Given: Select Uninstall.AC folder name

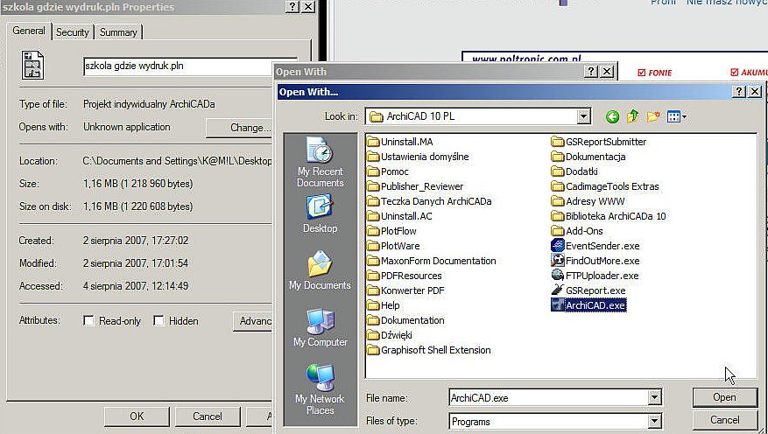Looking at the screenshot, I should coord(406,216).
